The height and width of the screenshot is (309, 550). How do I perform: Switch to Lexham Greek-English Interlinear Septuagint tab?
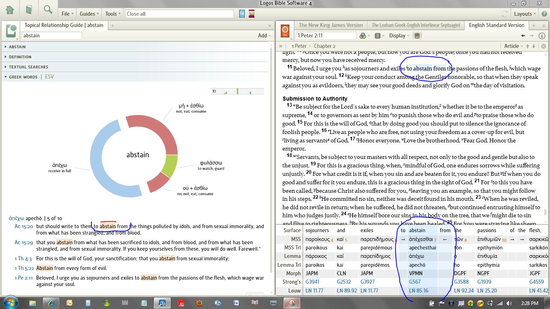[x=416, y=25]
